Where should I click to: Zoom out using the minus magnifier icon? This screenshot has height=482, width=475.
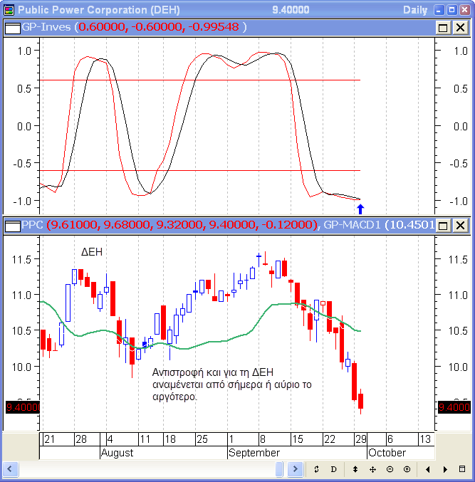click(390, 470)
